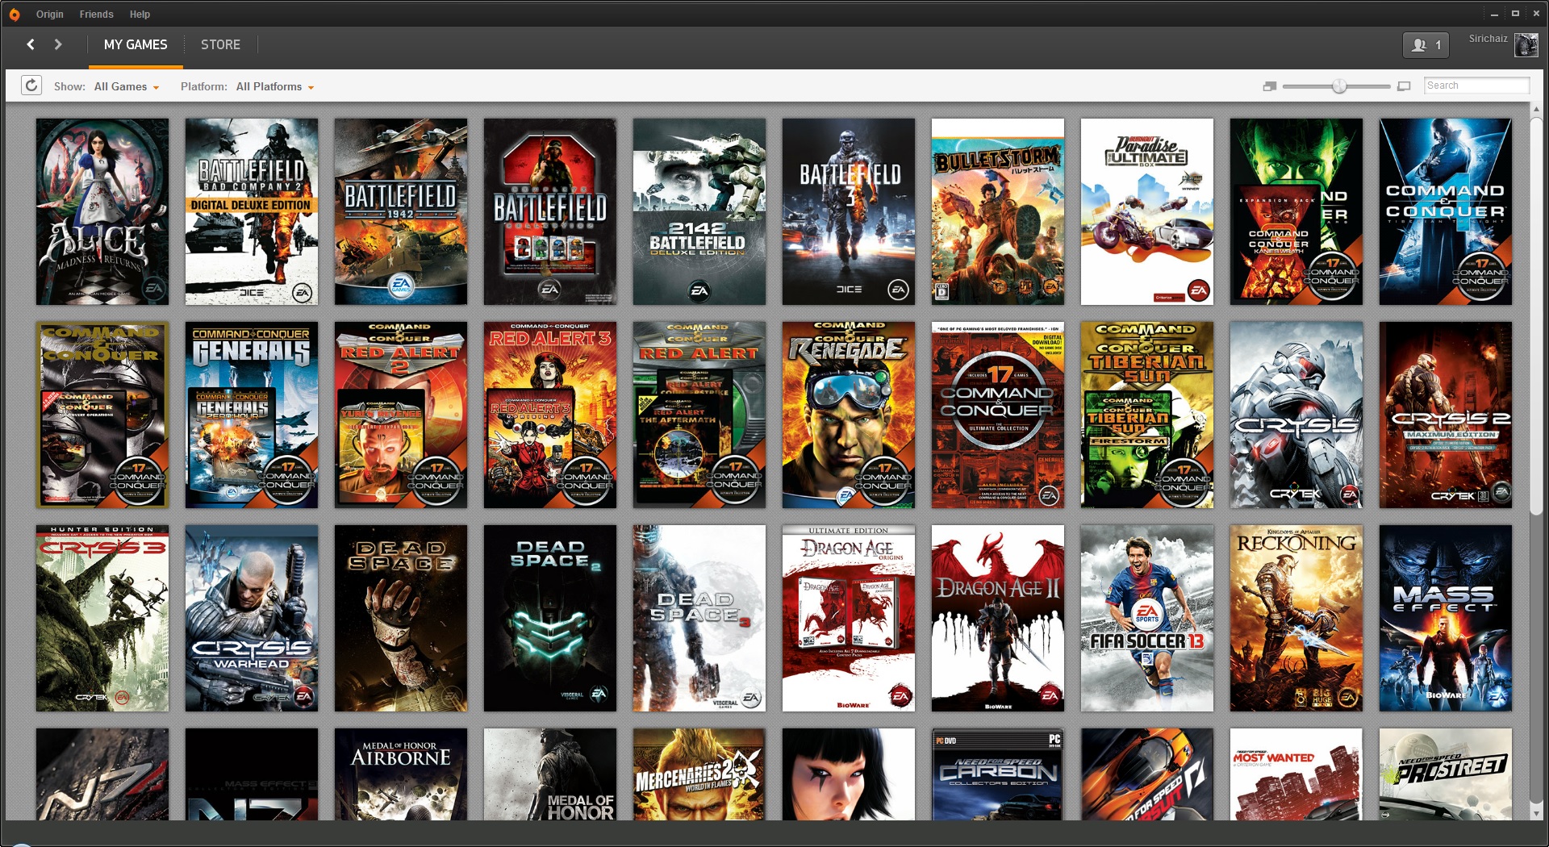Select Kingdoms of Amalur Reckoning tile
The height and width of the screenshot is (847, 1549).
coord(1296,618)
